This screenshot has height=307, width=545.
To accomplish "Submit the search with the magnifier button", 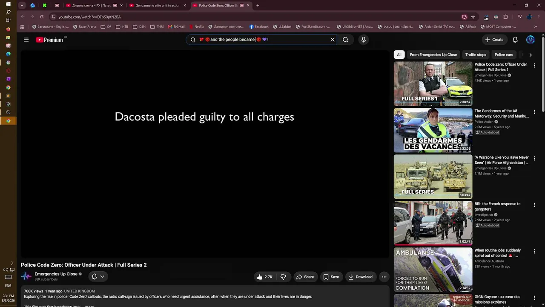I will (346, 40).
